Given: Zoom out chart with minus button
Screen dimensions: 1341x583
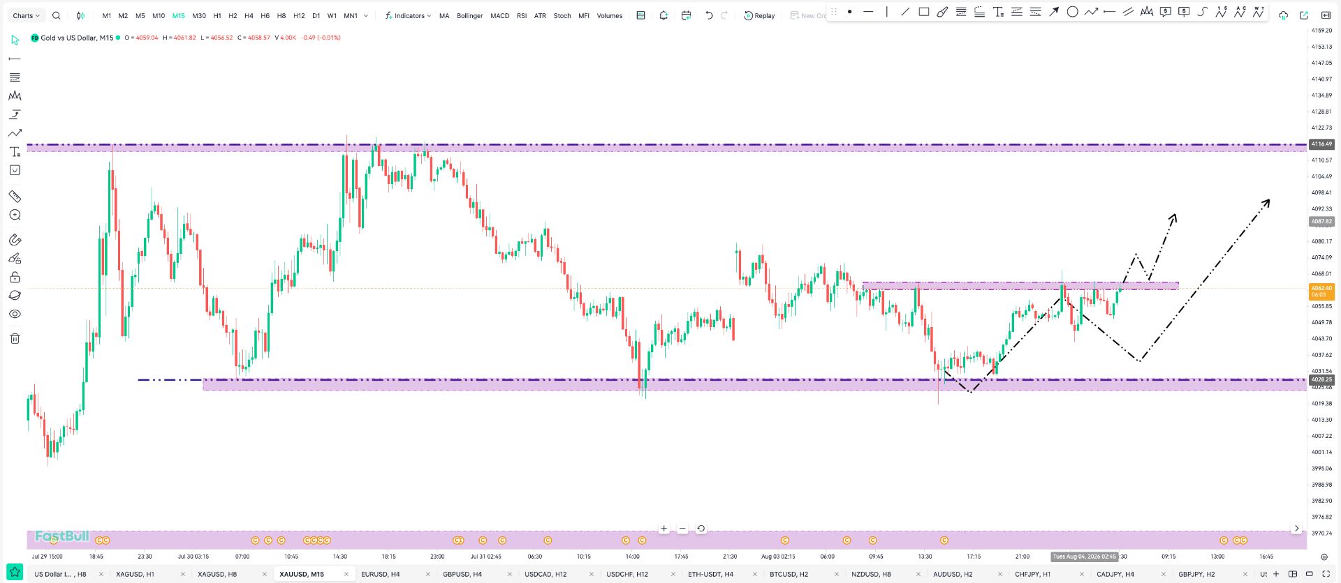Looking at the screenshot, I should click(682, 529).
